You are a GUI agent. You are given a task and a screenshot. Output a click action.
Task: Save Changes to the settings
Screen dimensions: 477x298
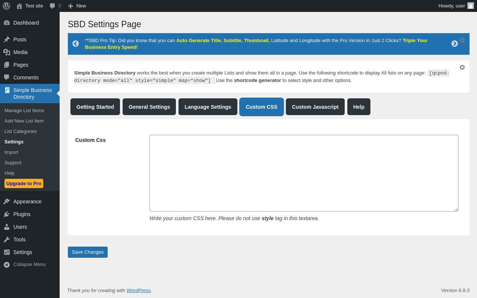click(x=88, y=252)
